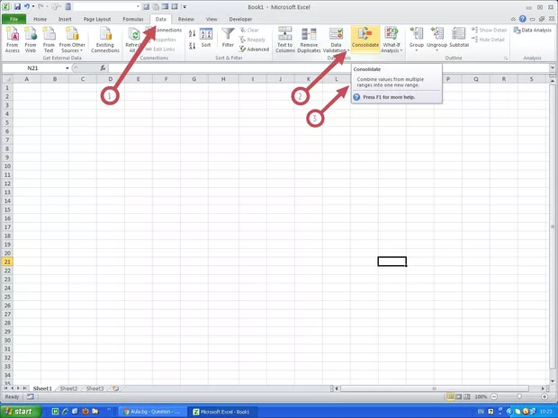Viewport: 558px width, 418px height.
Task: Click the zoom out minus button
Action: coord(494,396)
